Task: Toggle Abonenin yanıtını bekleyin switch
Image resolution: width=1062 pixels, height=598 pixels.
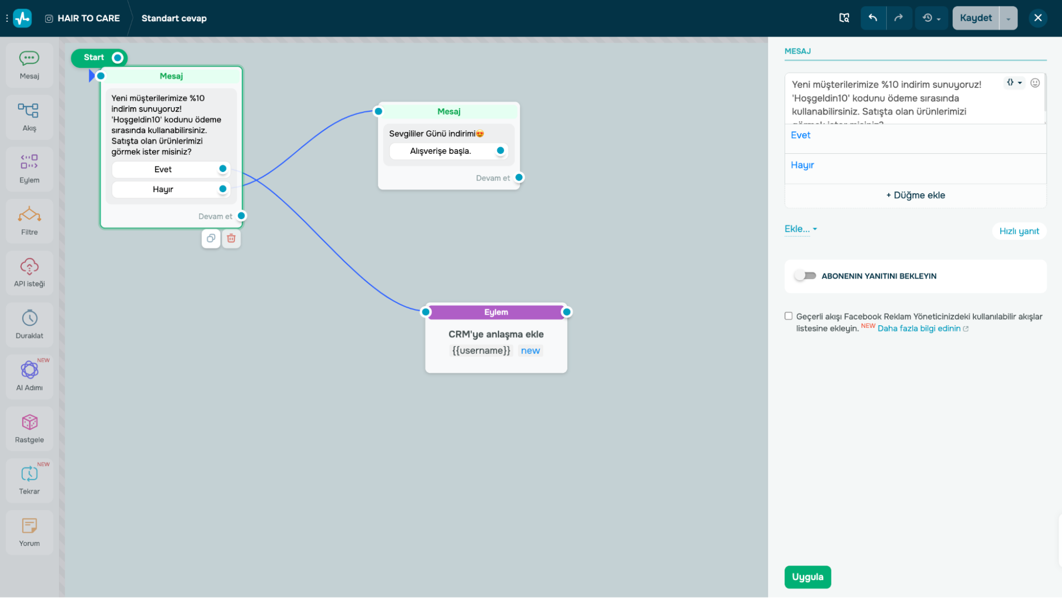Action: coord(805,276)
